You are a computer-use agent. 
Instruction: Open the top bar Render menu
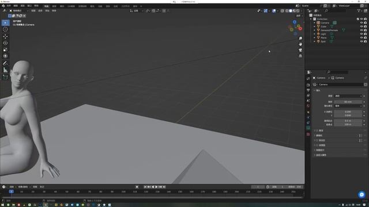[22, 6]
